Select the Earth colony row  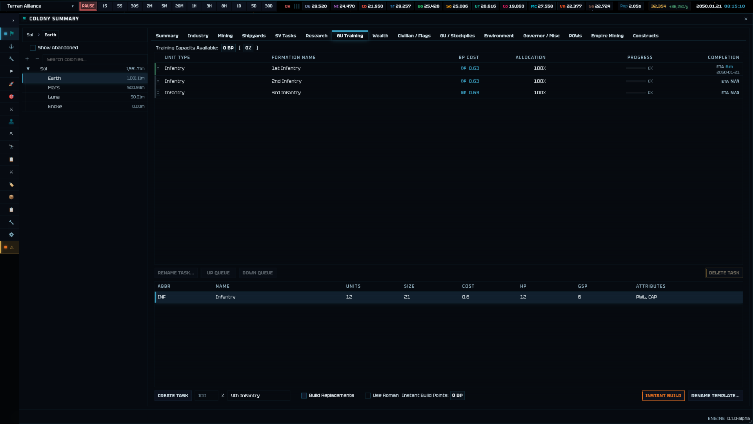85,78
